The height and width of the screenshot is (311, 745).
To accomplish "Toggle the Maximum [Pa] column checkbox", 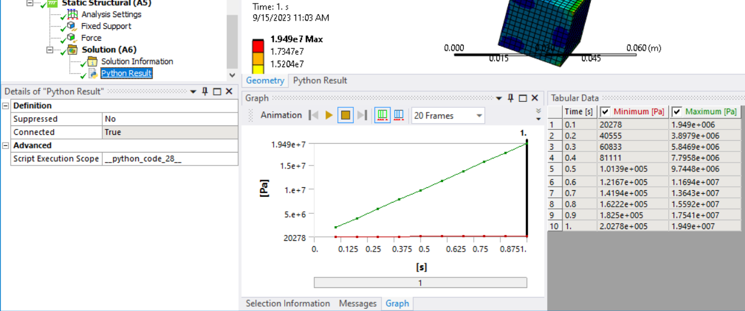I will (676, 112).
